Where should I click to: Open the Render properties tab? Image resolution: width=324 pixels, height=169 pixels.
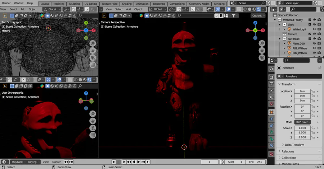271,77
